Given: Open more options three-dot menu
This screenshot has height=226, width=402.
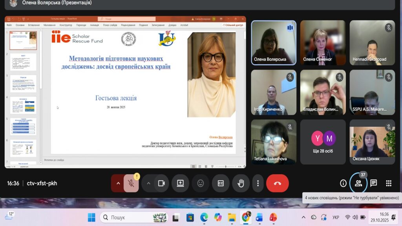Looking at the screenshot, I should point(258,183).
